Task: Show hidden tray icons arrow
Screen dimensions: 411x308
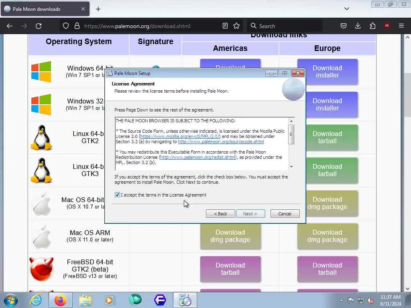Action: point(341,300)
